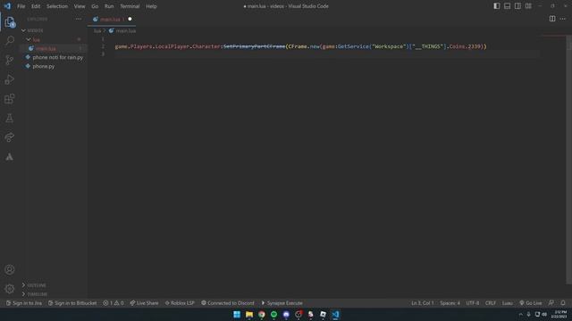Image resolution: width=572 pixels, height=321 pixels.
Task: Collapse the lua folder
Action: click(29, 39)
